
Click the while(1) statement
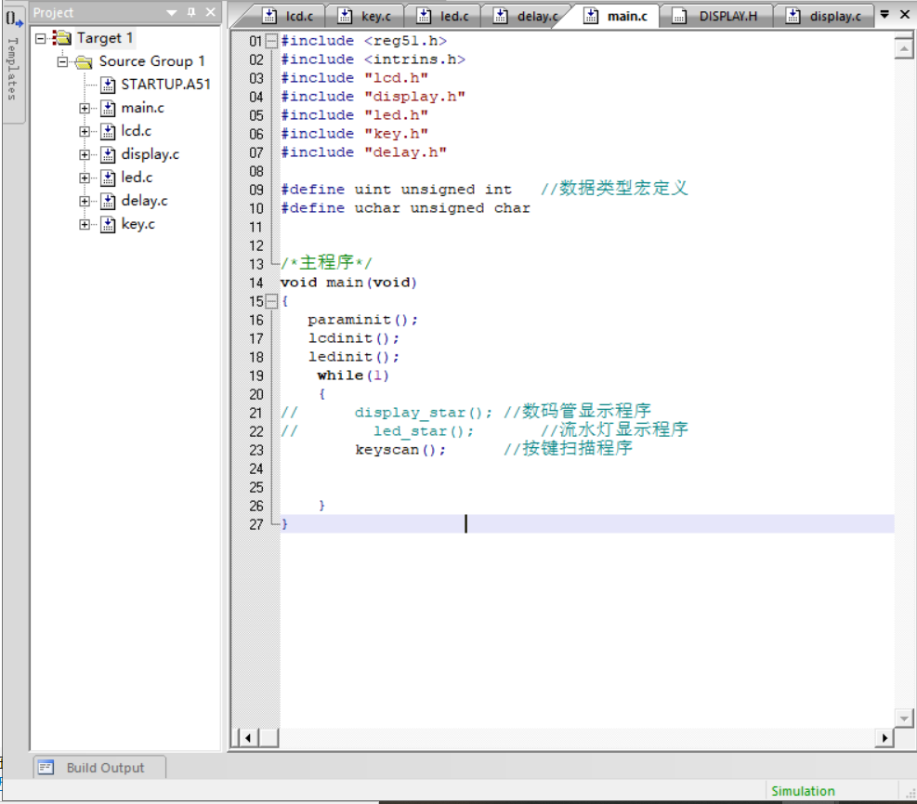[353, 376]
